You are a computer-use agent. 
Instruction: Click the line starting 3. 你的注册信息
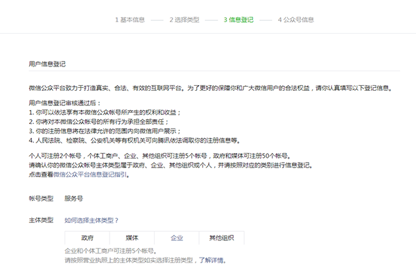(x=105, y=131)
